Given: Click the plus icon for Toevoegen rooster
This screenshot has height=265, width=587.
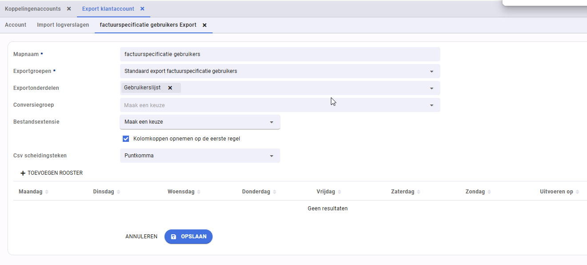Looking at the screenshot, I should point(23,173).
